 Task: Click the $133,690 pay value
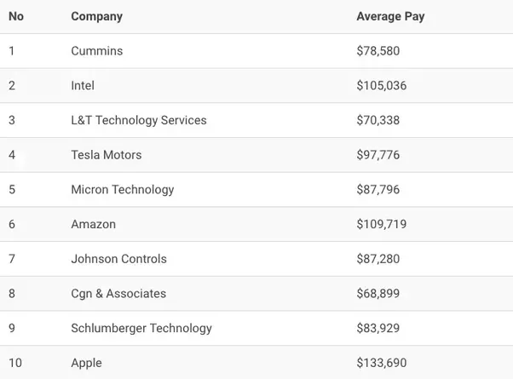coord(381,363)
